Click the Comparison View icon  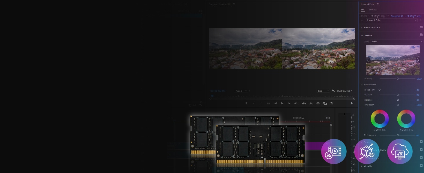325,103
